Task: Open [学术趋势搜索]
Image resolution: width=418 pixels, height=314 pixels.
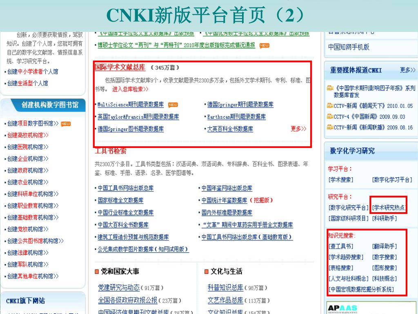Action: [x=346, y=257]
